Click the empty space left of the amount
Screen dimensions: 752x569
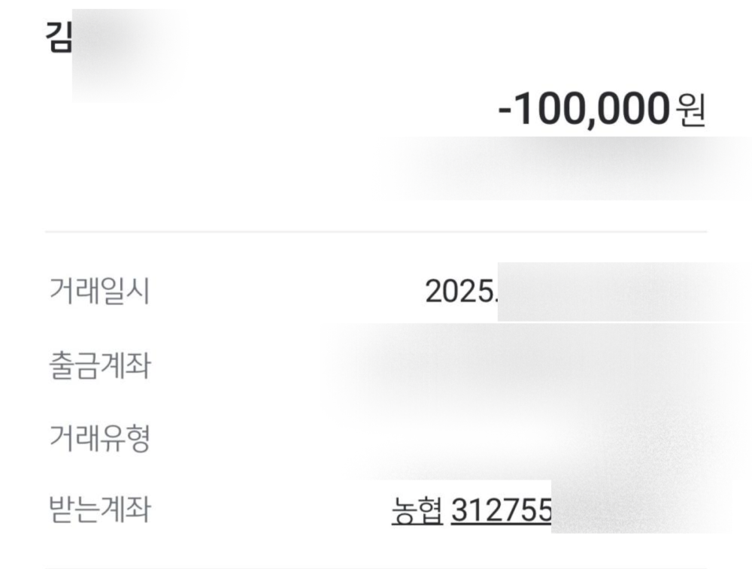(263, 111)
